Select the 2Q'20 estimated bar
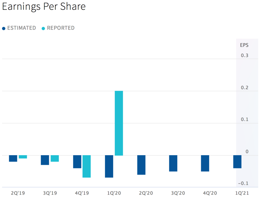Viewport: 259px width, 200px height. coord(141,165)
